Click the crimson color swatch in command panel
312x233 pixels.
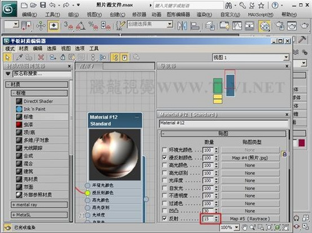click(x=301, y=143)
